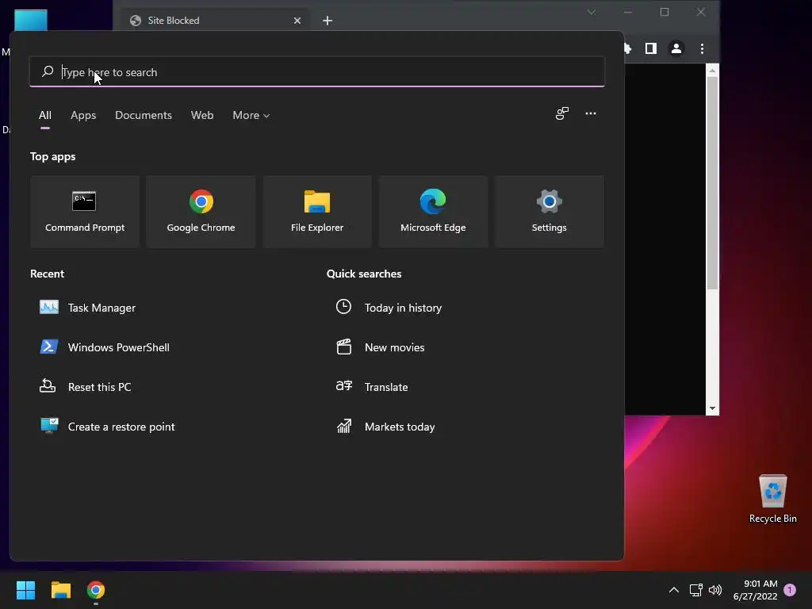The width and height of the screenshot is (812, 609).
Task: Open notification center badge
Action: coord(790,590)
